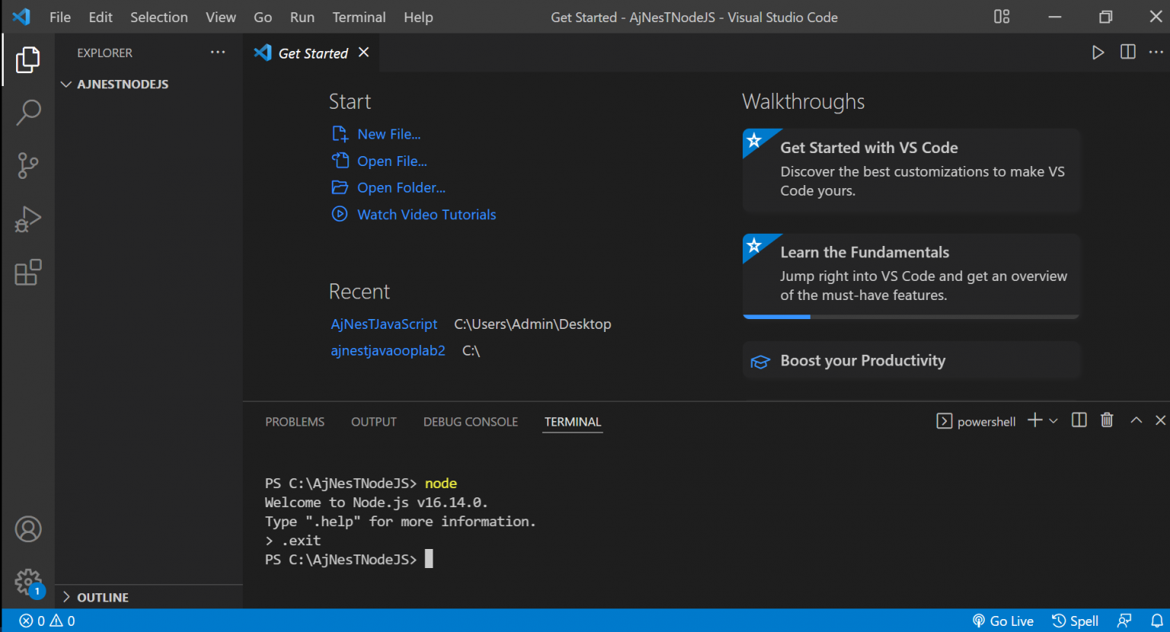The height and width of the screenshot is (632, 1170).
Task: Open the new terminal launch profile dropdown
Action: coord(1053,421)
